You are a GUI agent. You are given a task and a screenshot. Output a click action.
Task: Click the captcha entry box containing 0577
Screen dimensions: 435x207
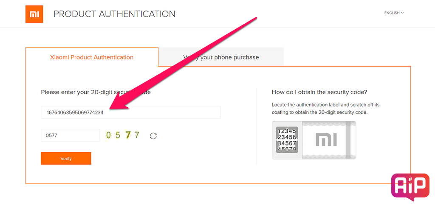pos(70,135)
